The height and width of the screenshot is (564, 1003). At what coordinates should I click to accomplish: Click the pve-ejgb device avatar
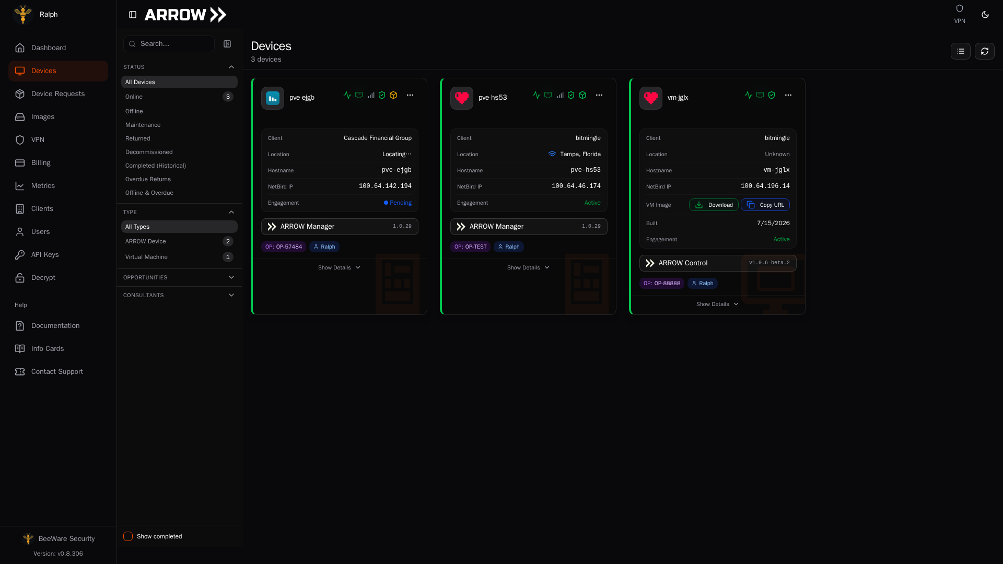(x=273, y=98)
